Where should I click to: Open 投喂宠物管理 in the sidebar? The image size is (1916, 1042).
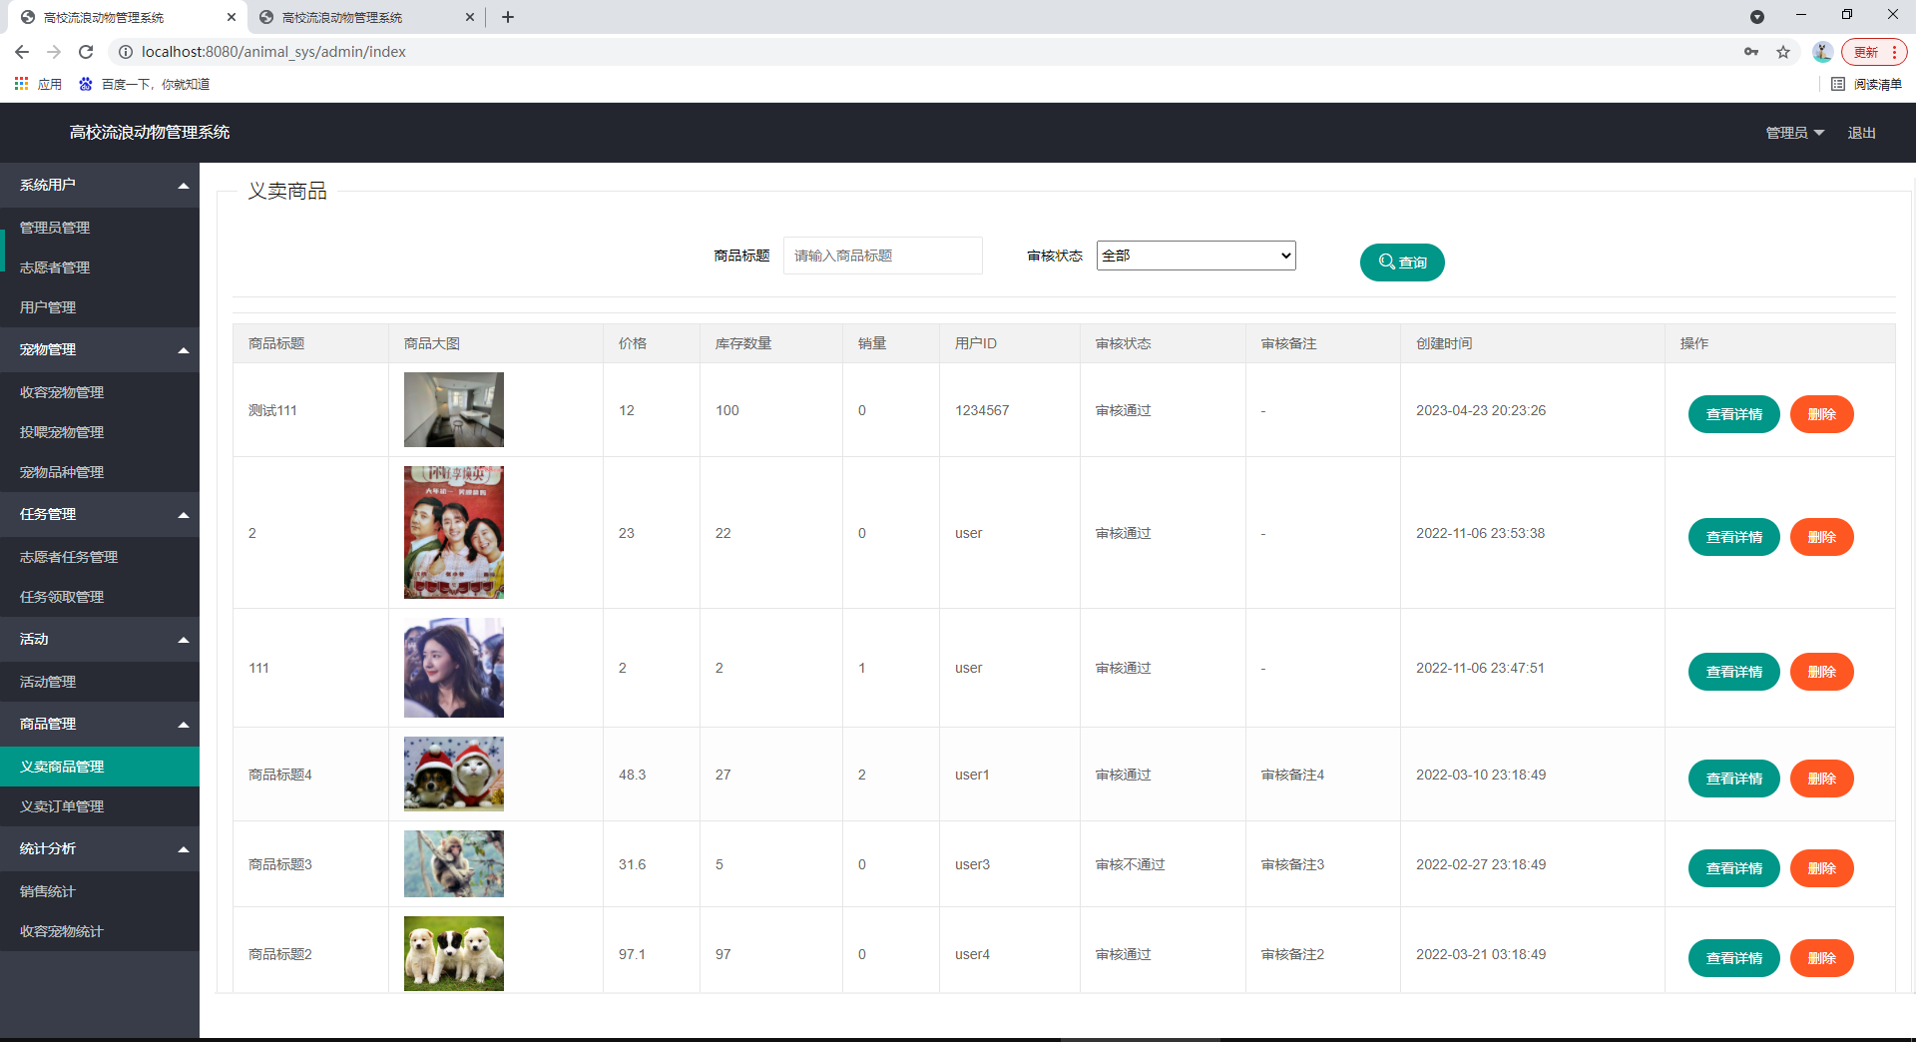(x=100, y=432)
